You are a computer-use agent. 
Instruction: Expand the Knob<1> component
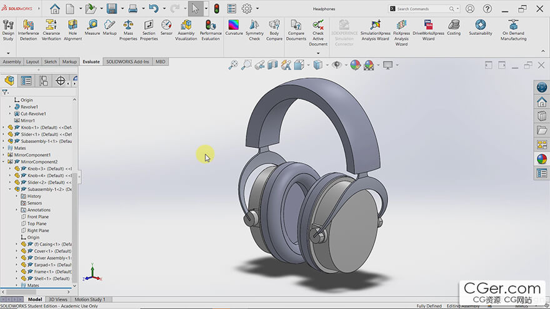(4, 127)
